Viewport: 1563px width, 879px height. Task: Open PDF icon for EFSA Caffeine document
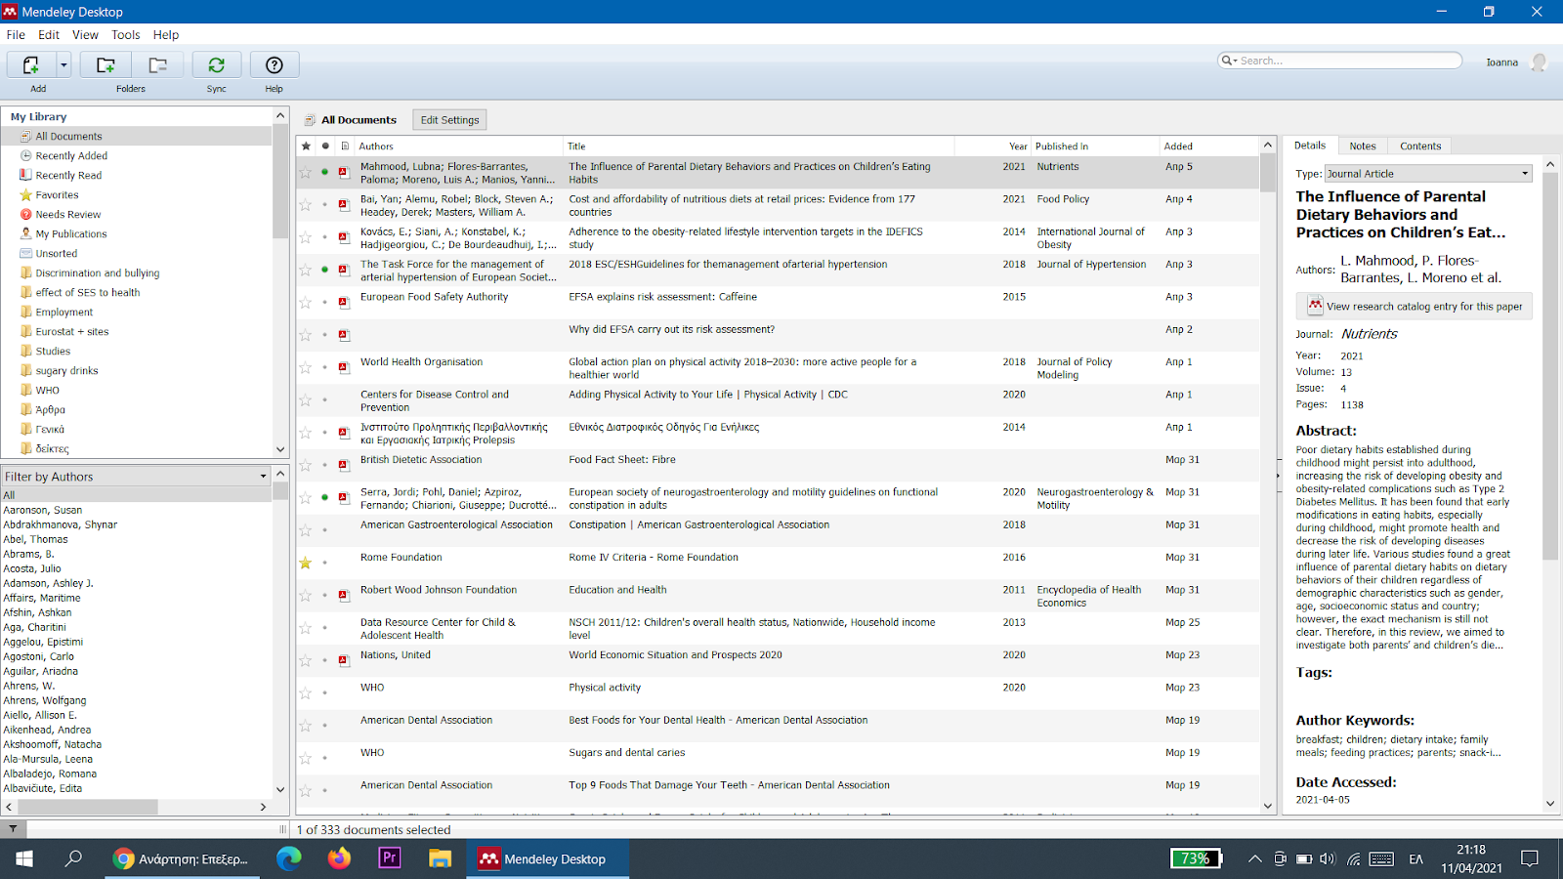point(344,303)
